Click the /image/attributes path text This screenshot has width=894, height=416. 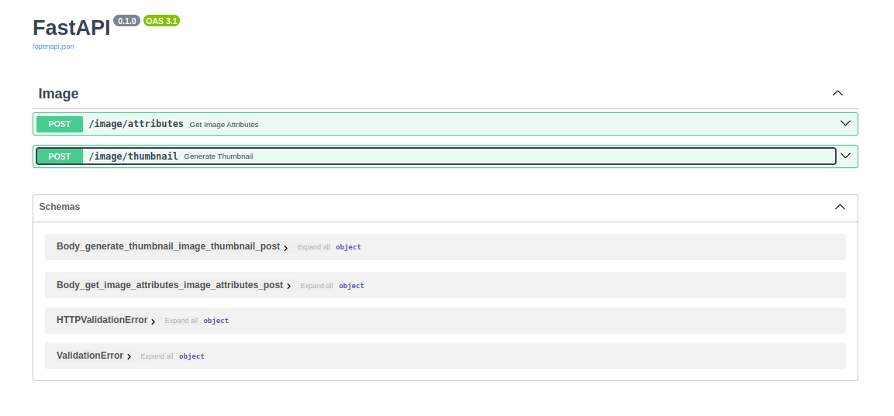pos(136,124)
